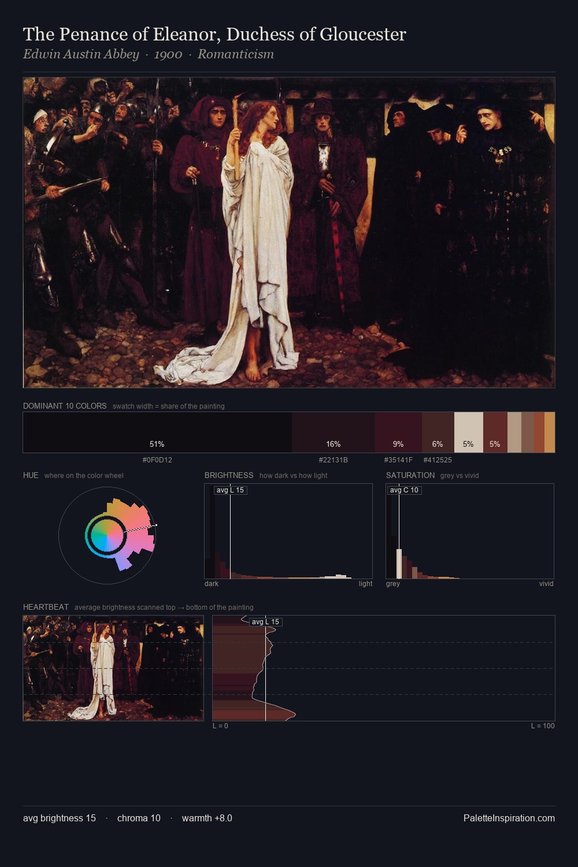Click the 'light' brightness axis label
The height and width of the screenshot is (867, 578).
pyautogui.click(x=365, y=584)
